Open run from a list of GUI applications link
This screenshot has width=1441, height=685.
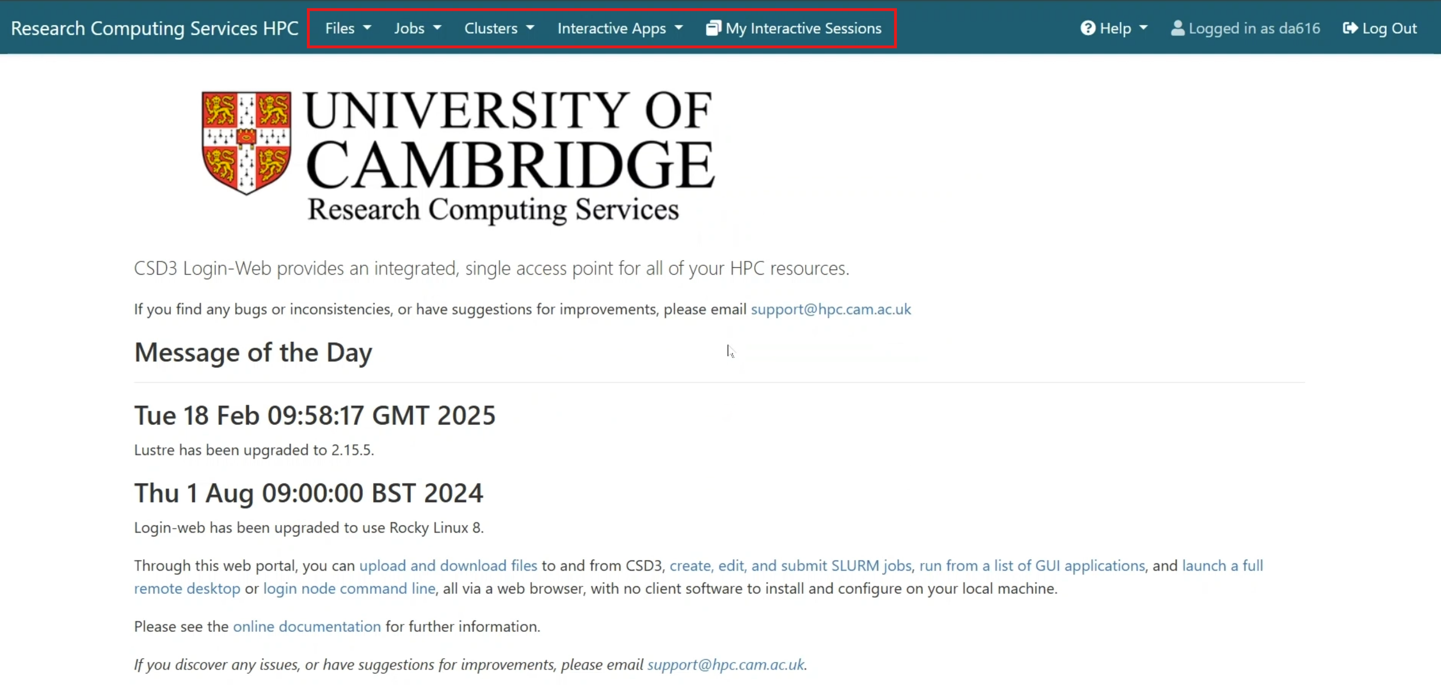1032,566
